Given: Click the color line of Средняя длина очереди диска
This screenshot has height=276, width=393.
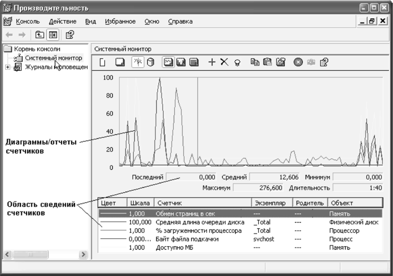Looking at the screenshot, I should click(x=113, y=222).
